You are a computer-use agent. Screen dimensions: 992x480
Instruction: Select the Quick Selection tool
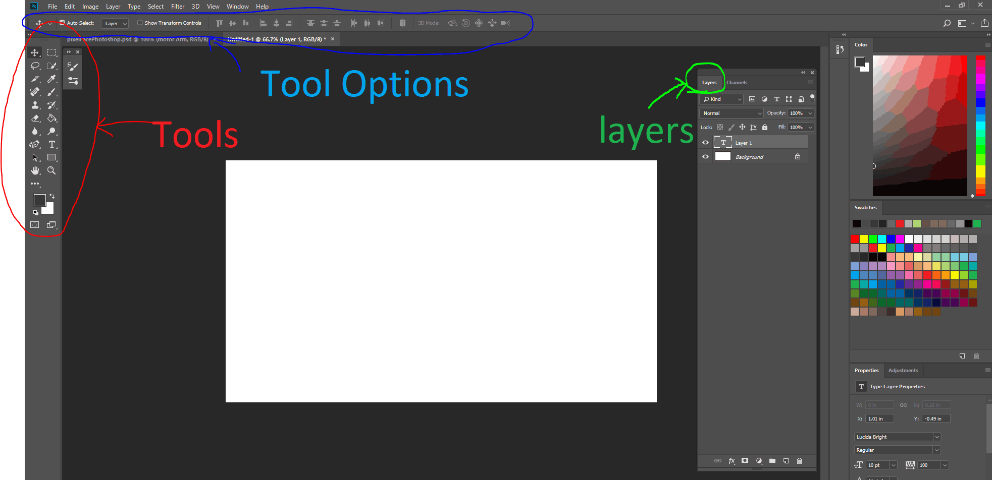click(51, 66)
